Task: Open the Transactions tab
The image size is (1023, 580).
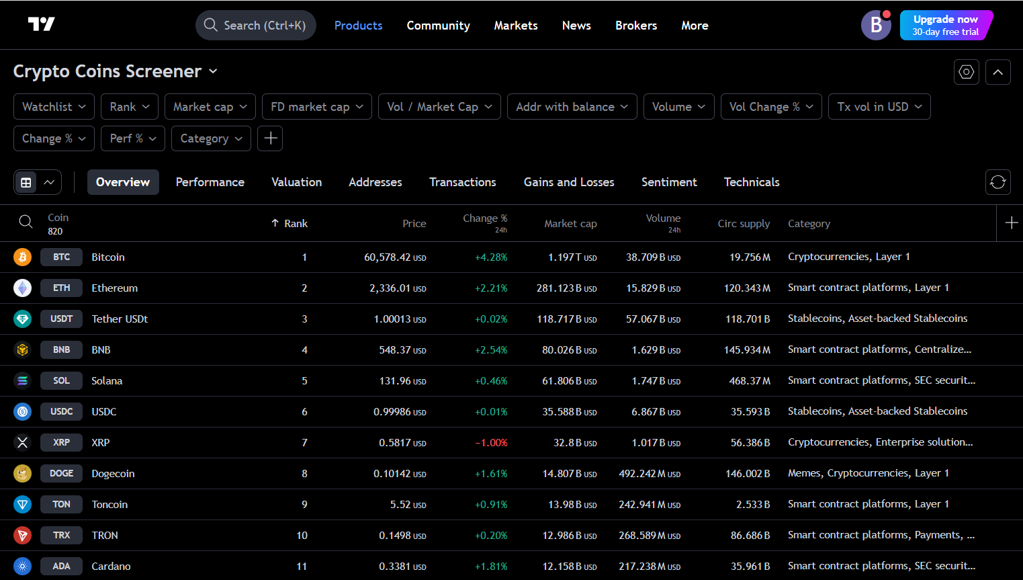Action: coord(463,182)
